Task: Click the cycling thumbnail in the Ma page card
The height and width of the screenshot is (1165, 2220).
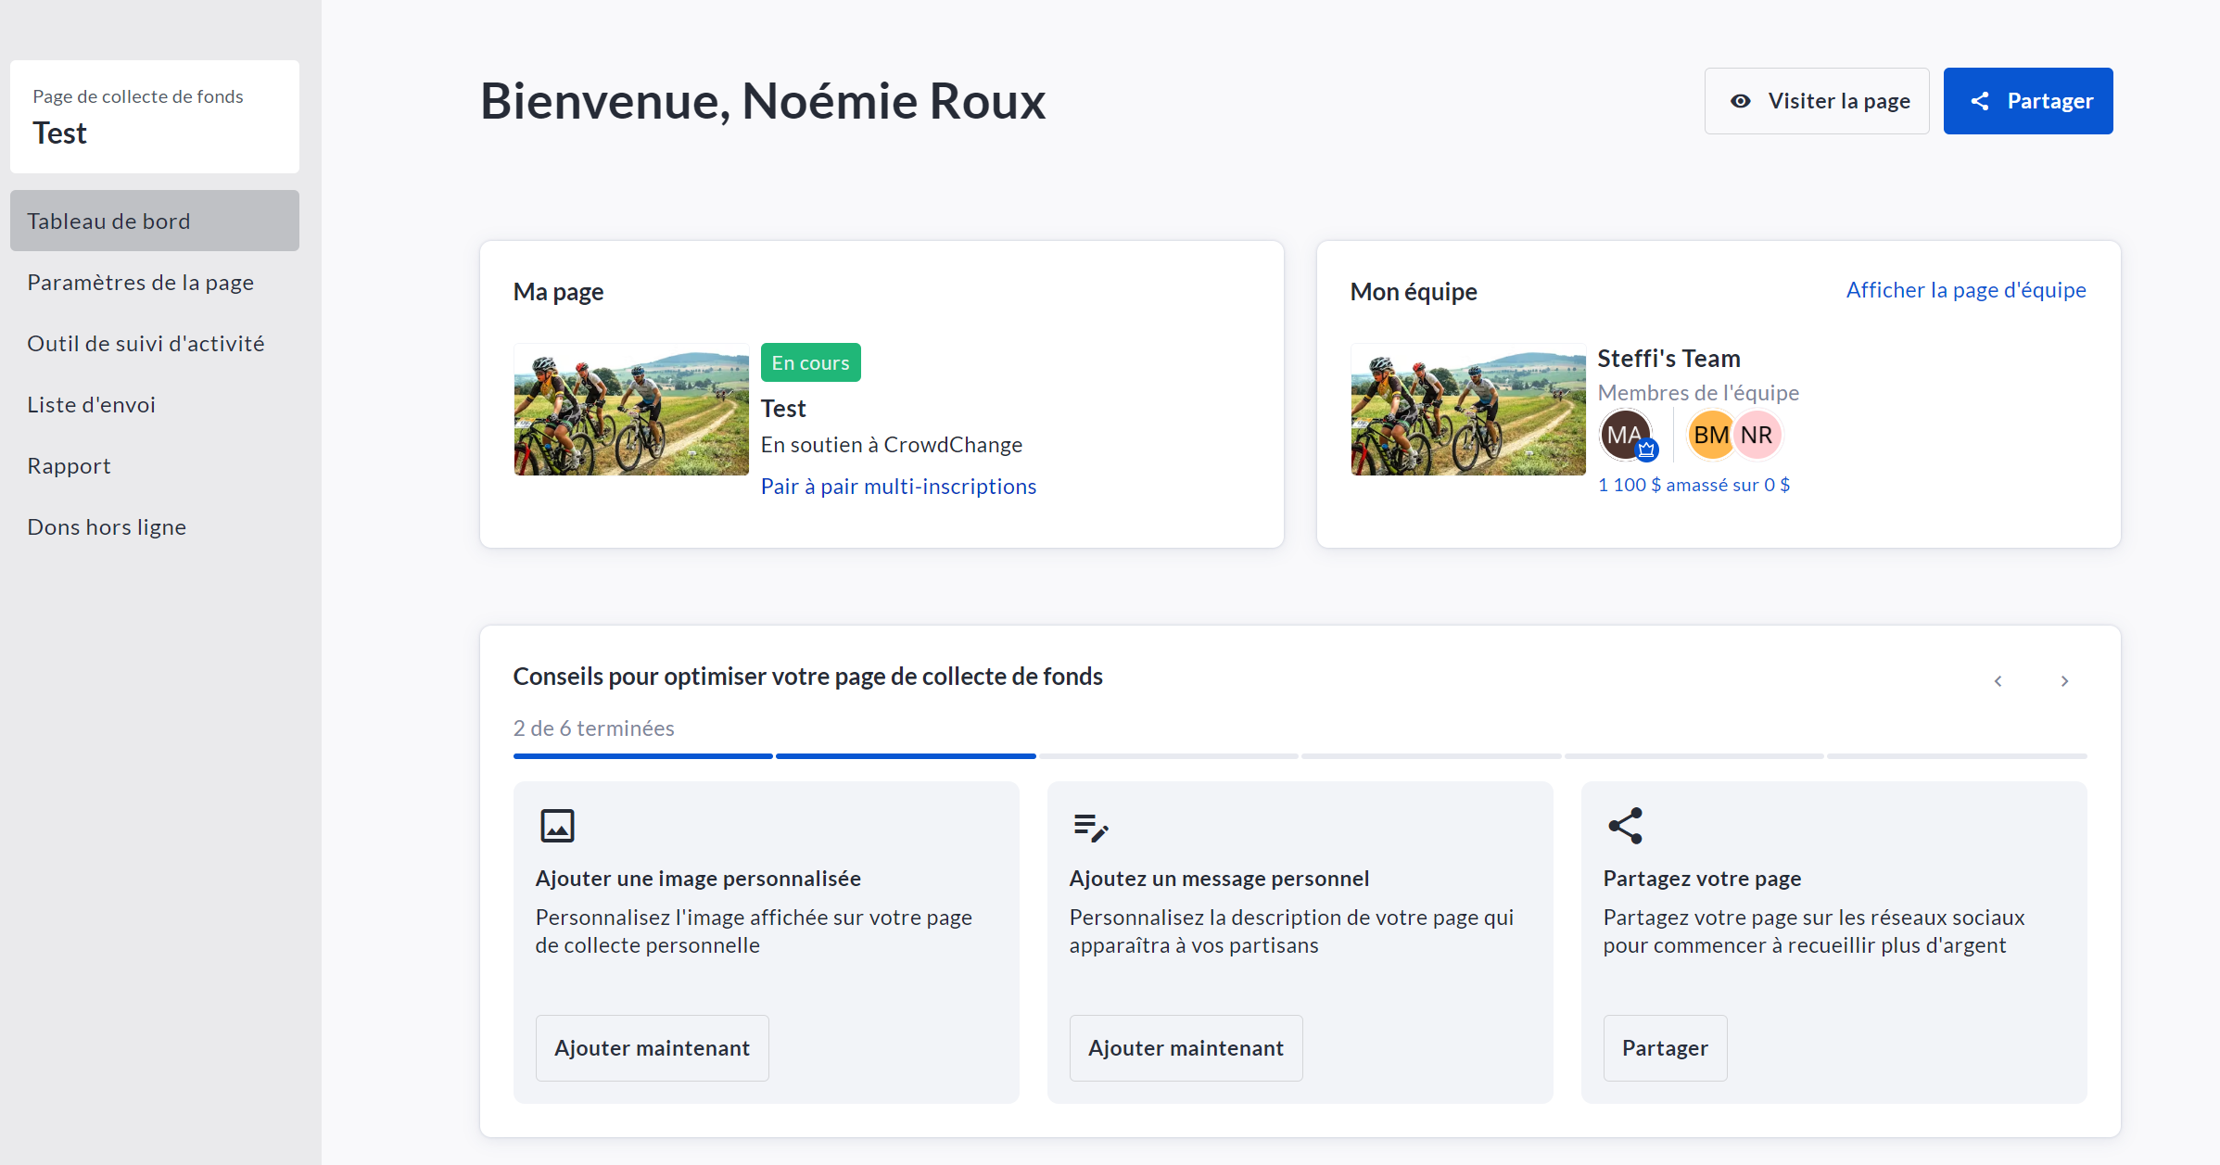Action: tap(631, 409)
